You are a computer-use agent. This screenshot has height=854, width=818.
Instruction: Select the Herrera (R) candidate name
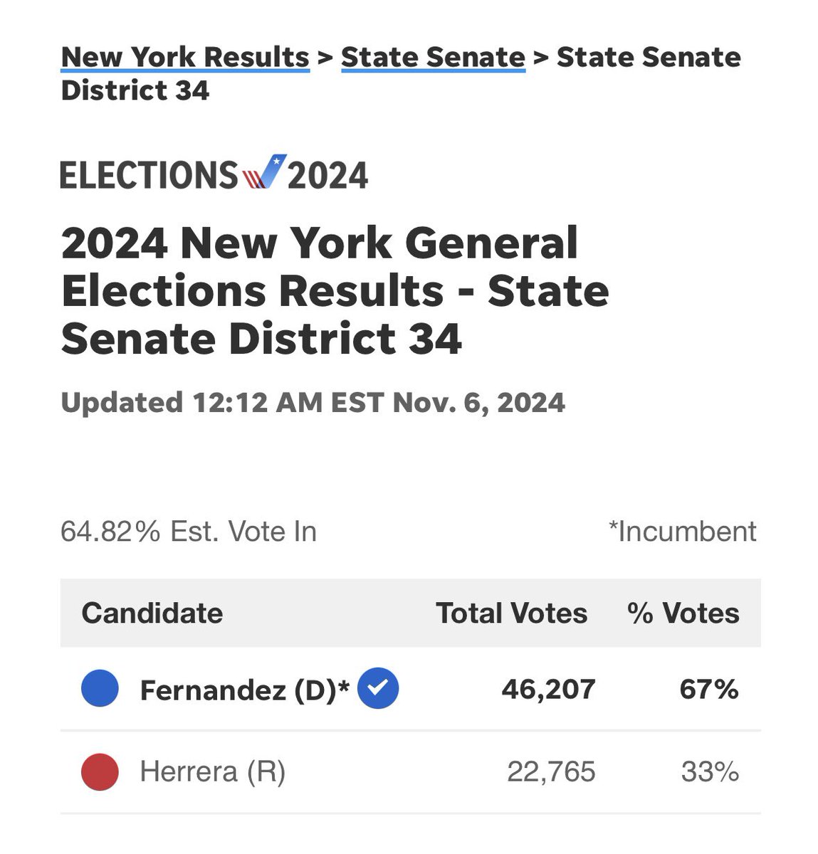213,772
